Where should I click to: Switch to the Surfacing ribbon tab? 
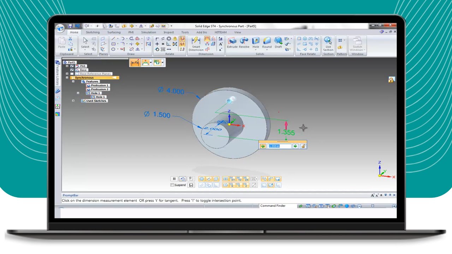114,32
